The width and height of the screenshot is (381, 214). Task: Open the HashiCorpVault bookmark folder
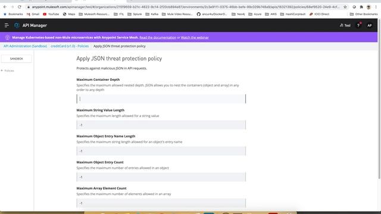(x=292, y=14)
